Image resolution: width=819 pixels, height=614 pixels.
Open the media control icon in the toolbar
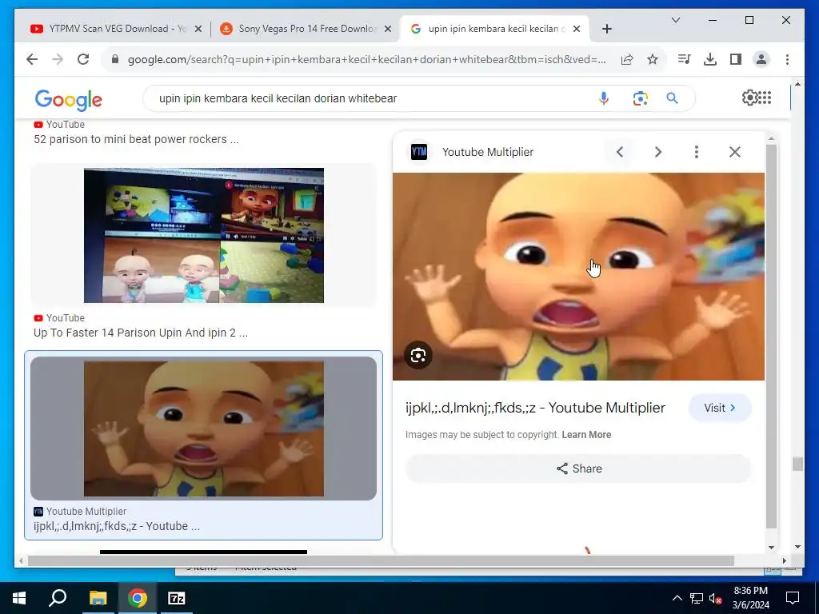tap(684, 59)
